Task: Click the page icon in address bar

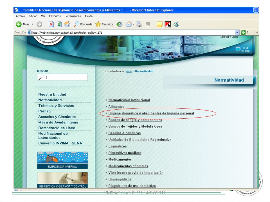Action: [x=30, y=33]
